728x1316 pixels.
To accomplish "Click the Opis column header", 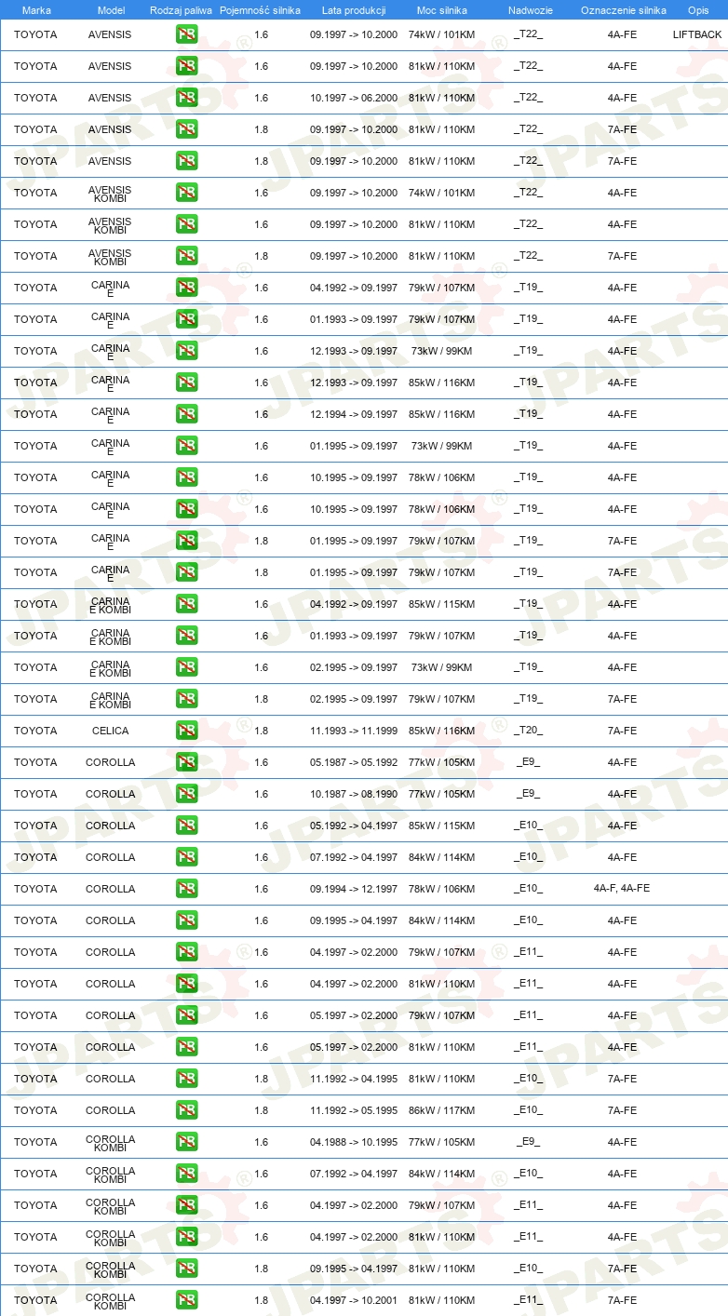I will tap(697, 10).
